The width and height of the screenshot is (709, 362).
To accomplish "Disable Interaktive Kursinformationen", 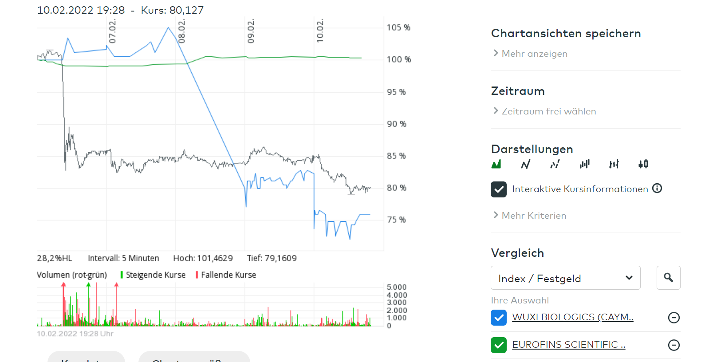I will pyautogui.click(x=499, y=189).
